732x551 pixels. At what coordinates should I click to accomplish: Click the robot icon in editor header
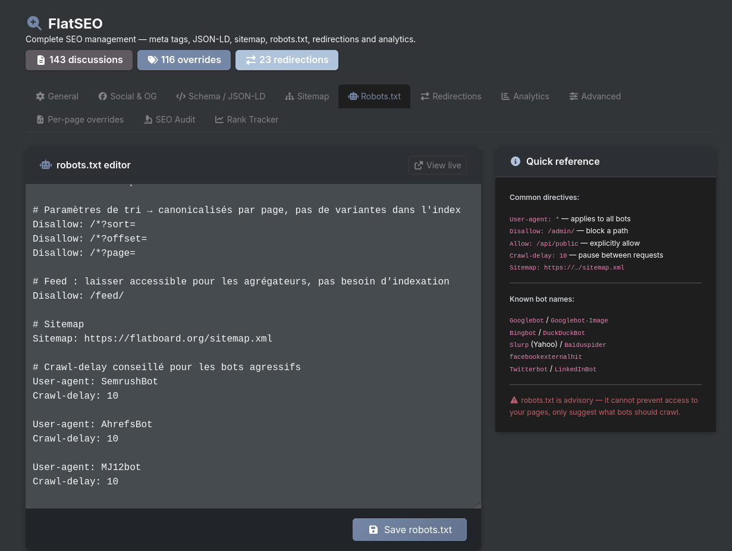(46, 165)
